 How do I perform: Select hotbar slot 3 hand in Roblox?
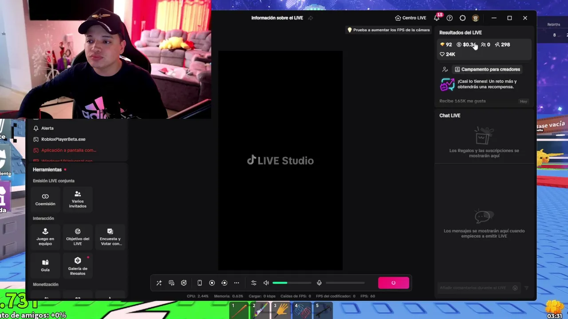click(x=281, y=310)
